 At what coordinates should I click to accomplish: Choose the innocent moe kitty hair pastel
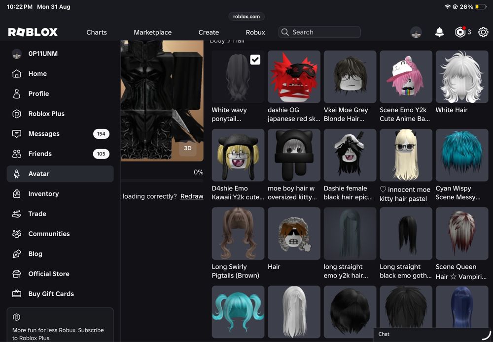406,155
